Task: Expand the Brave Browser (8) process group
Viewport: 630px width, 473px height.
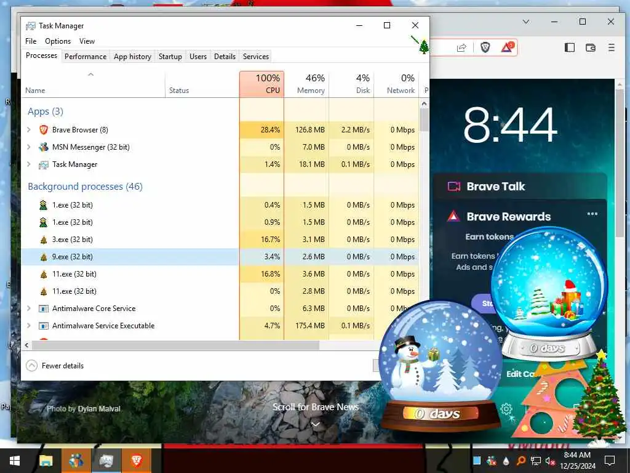Action: point(28,129)
